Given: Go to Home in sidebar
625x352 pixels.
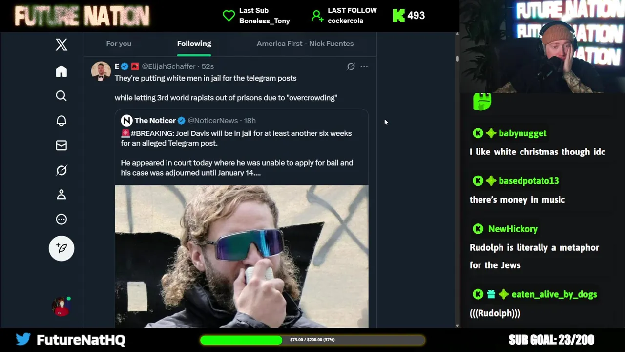Looking at the screenshot, I should (x=61, y=71).
